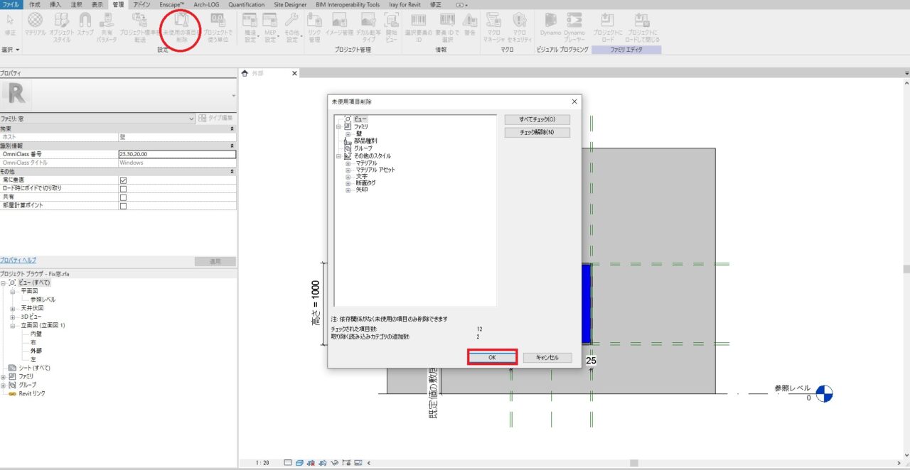Screen dimensions: 910x470
Task: Open Dynamo プレーヤー ribbon icon
Action: click(574, 20)
